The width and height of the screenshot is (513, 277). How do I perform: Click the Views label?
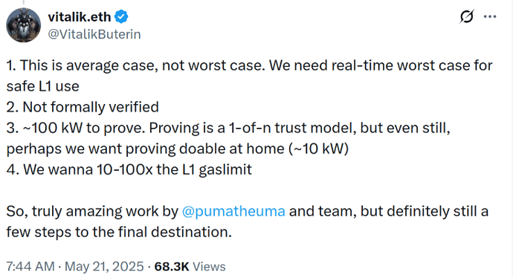point(209,267)
